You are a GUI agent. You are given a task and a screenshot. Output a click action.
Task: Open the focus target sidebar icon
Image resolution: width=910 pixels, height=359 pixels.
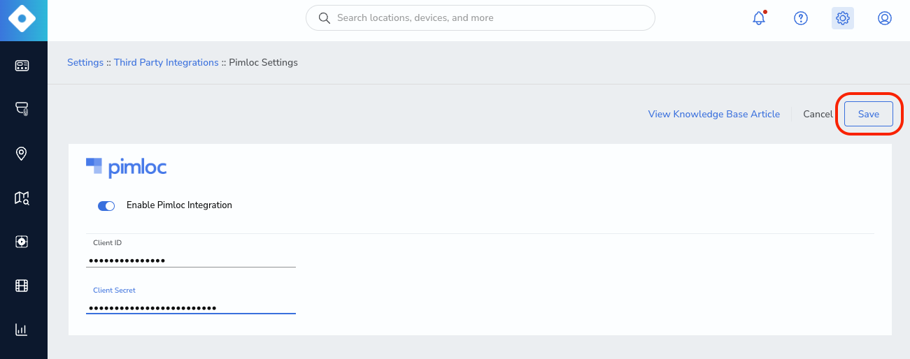tap(22, 242)
